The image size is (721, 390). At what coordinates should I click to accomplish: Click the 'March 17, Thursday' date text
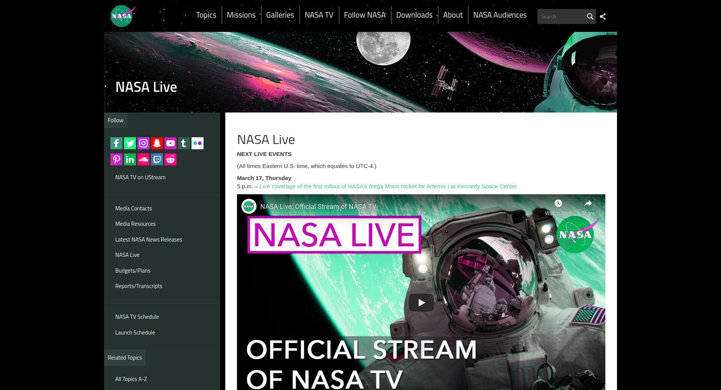(x=264, y=178)
